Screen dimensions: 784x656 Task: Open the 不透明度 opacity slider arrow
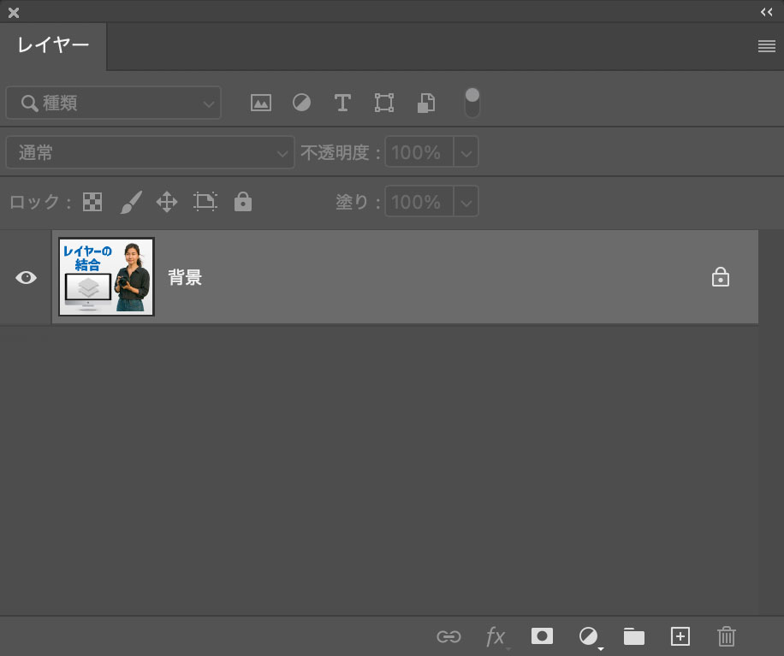coord(466,152)
